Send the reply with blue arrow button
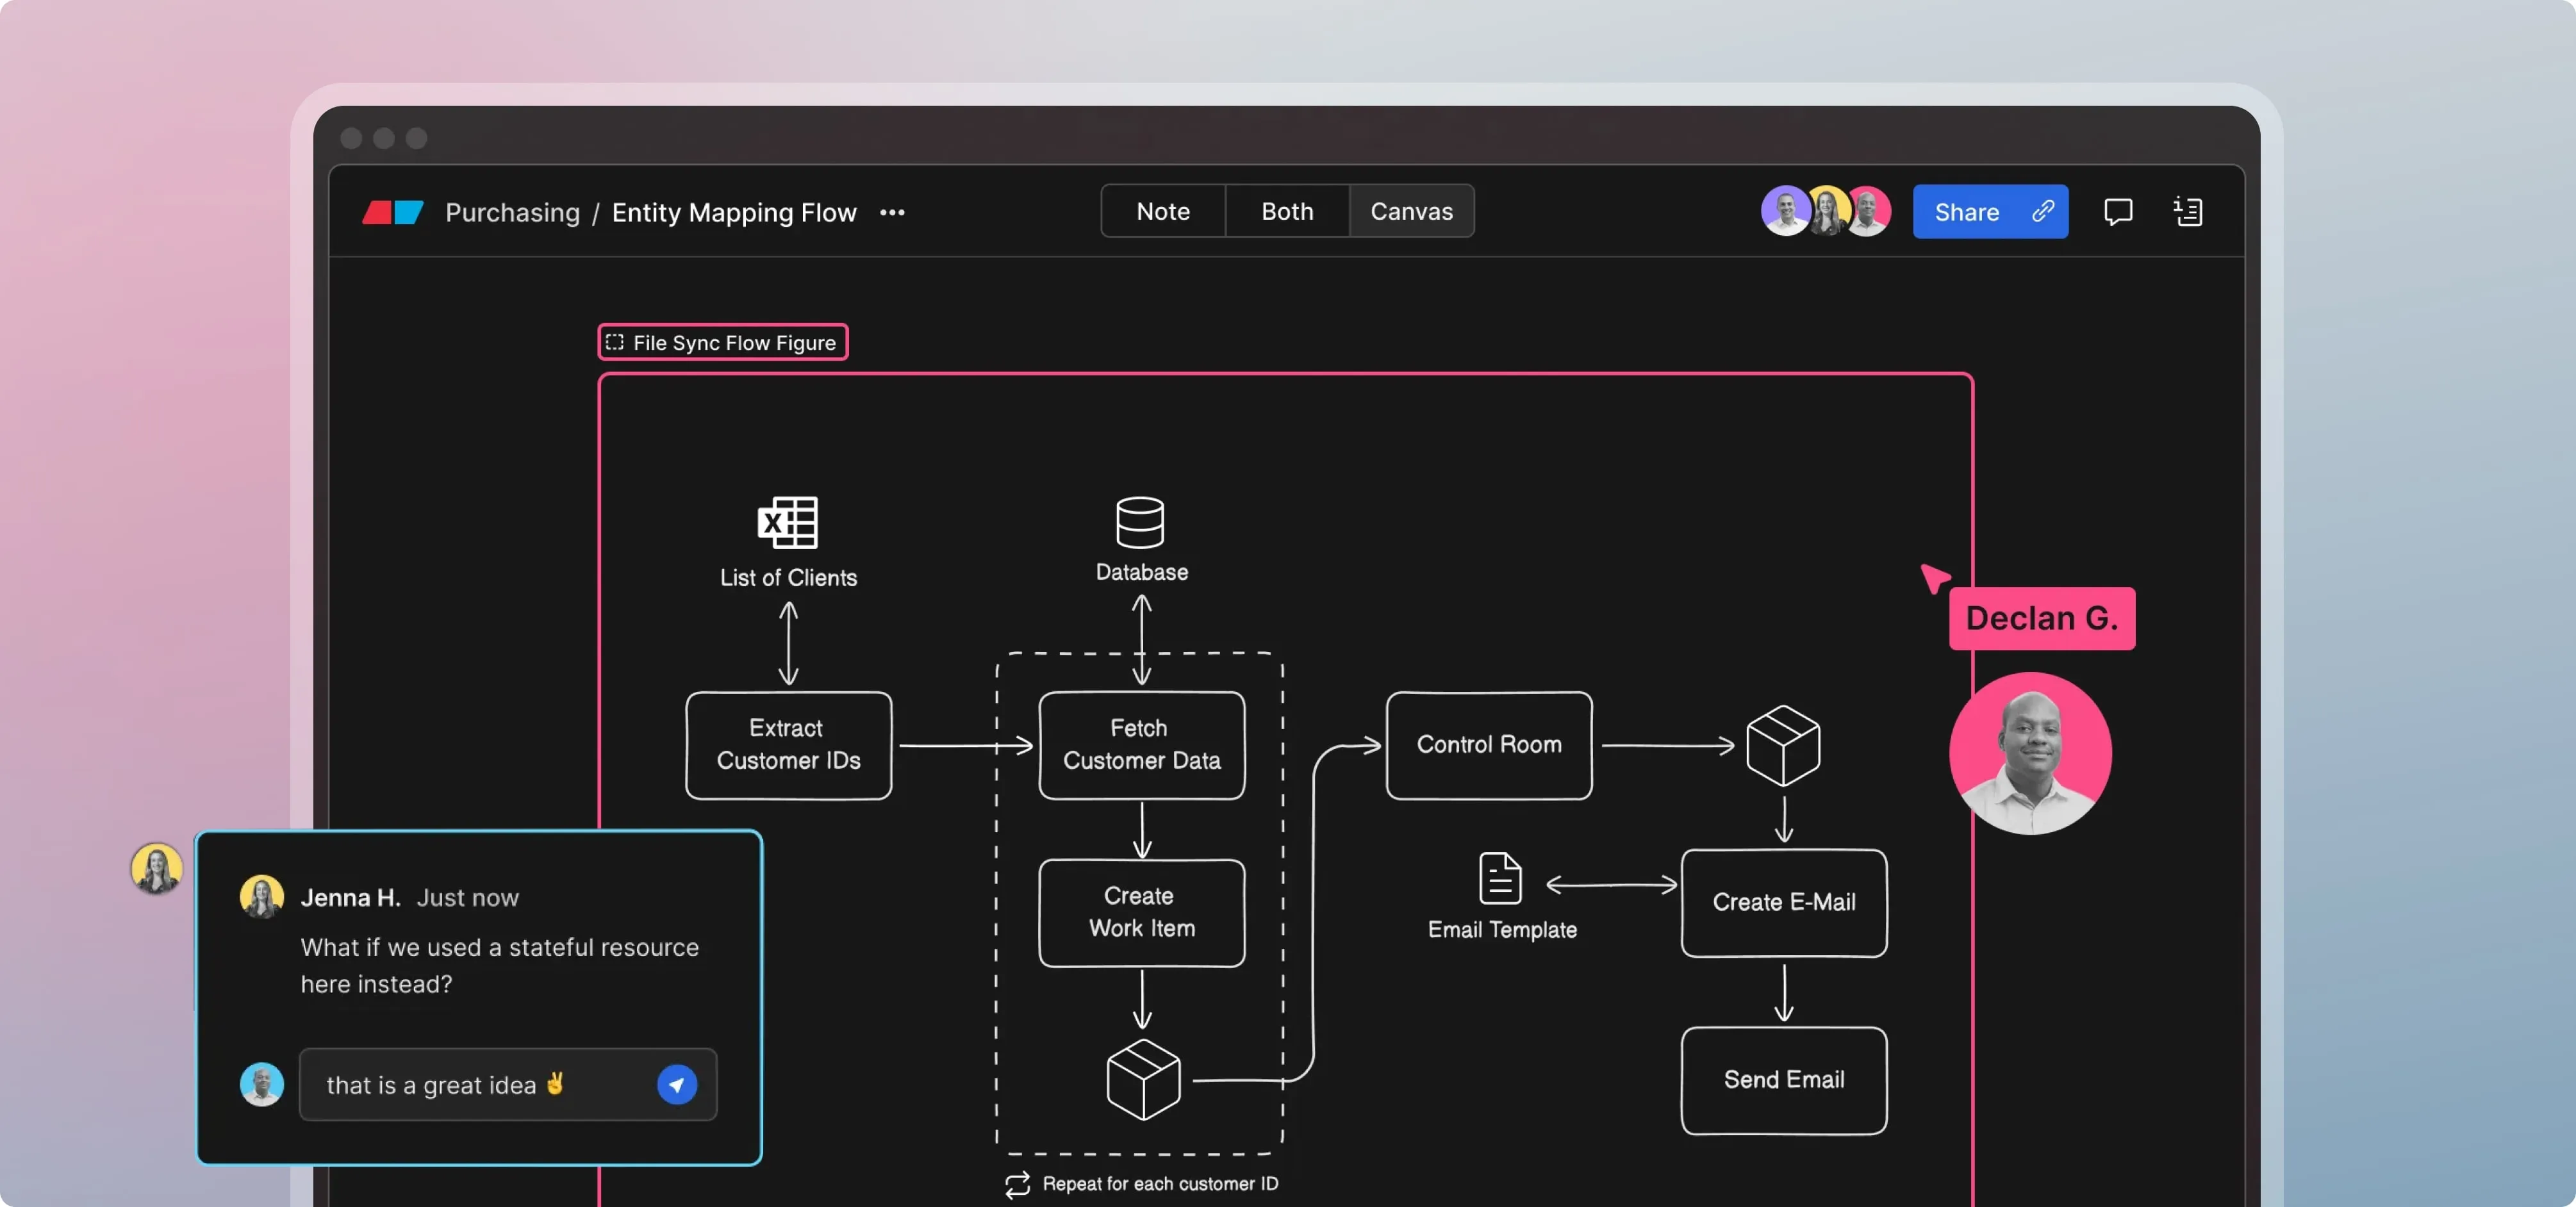 click(677, 1085)
